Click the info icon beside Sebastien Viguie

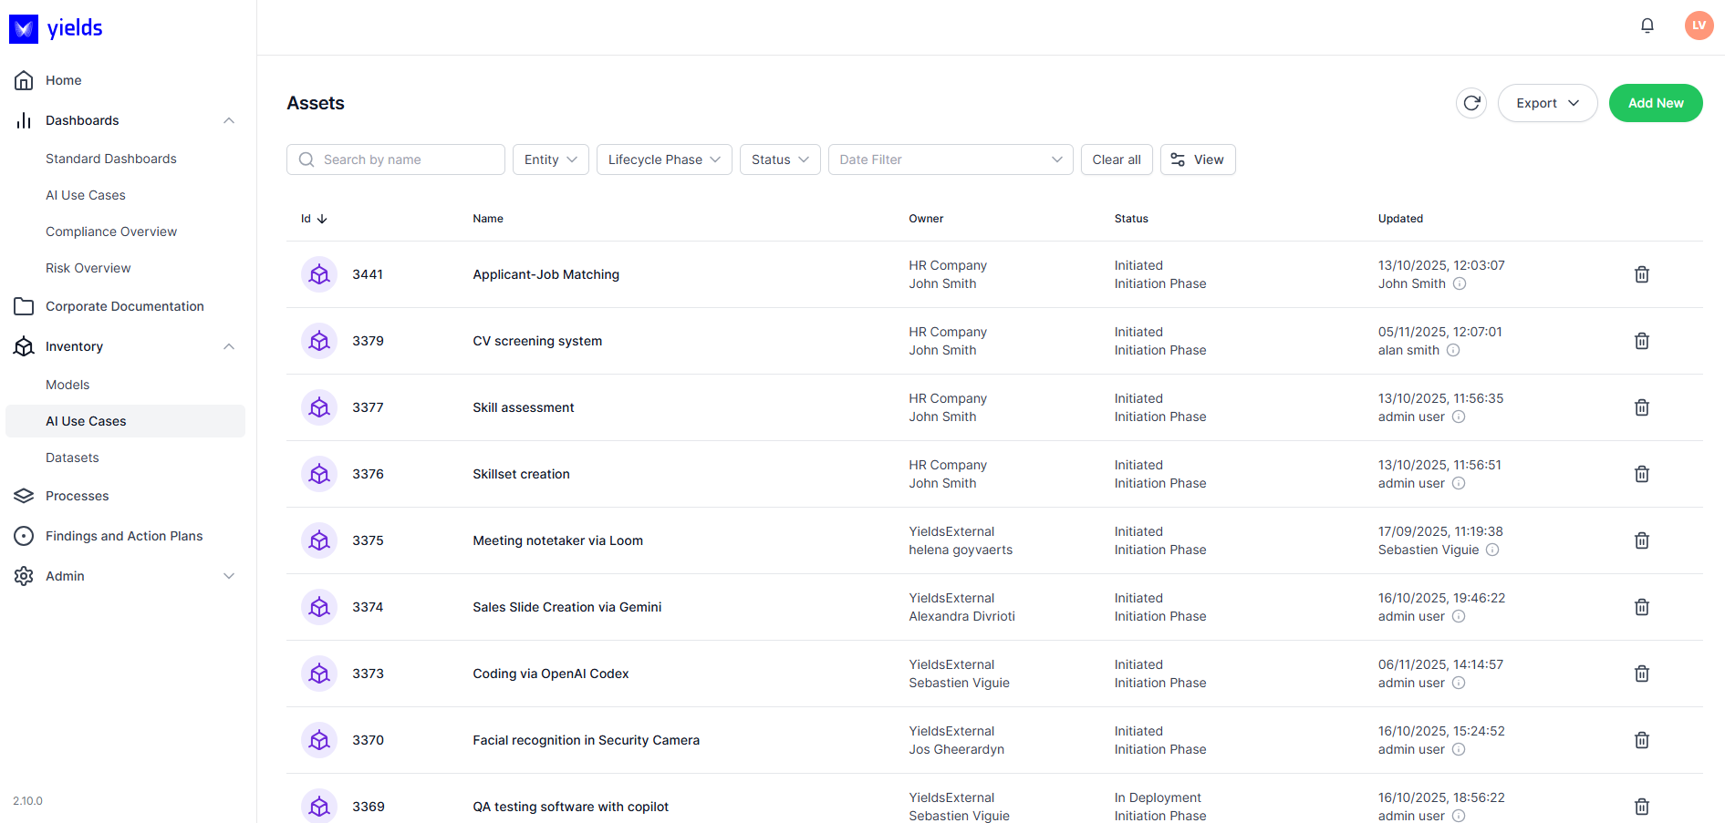point(1492,550)
